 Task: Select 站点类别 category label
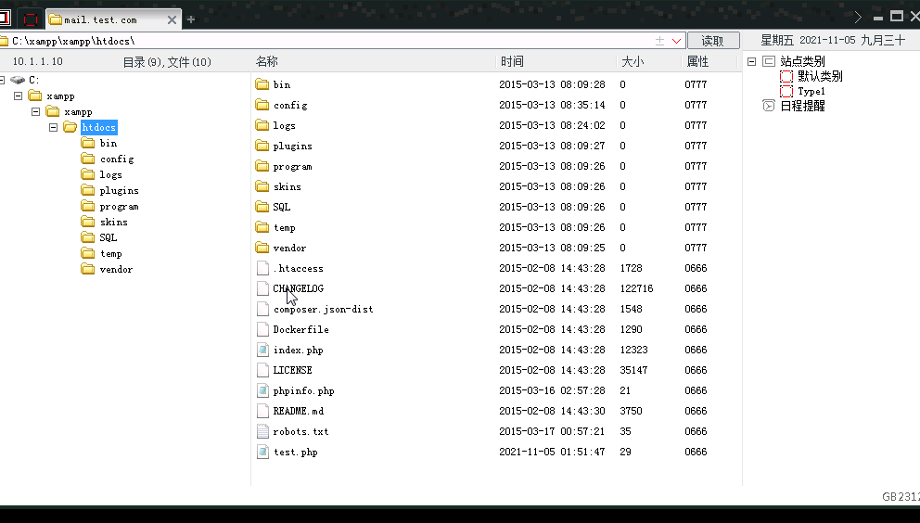coord(802,61)
